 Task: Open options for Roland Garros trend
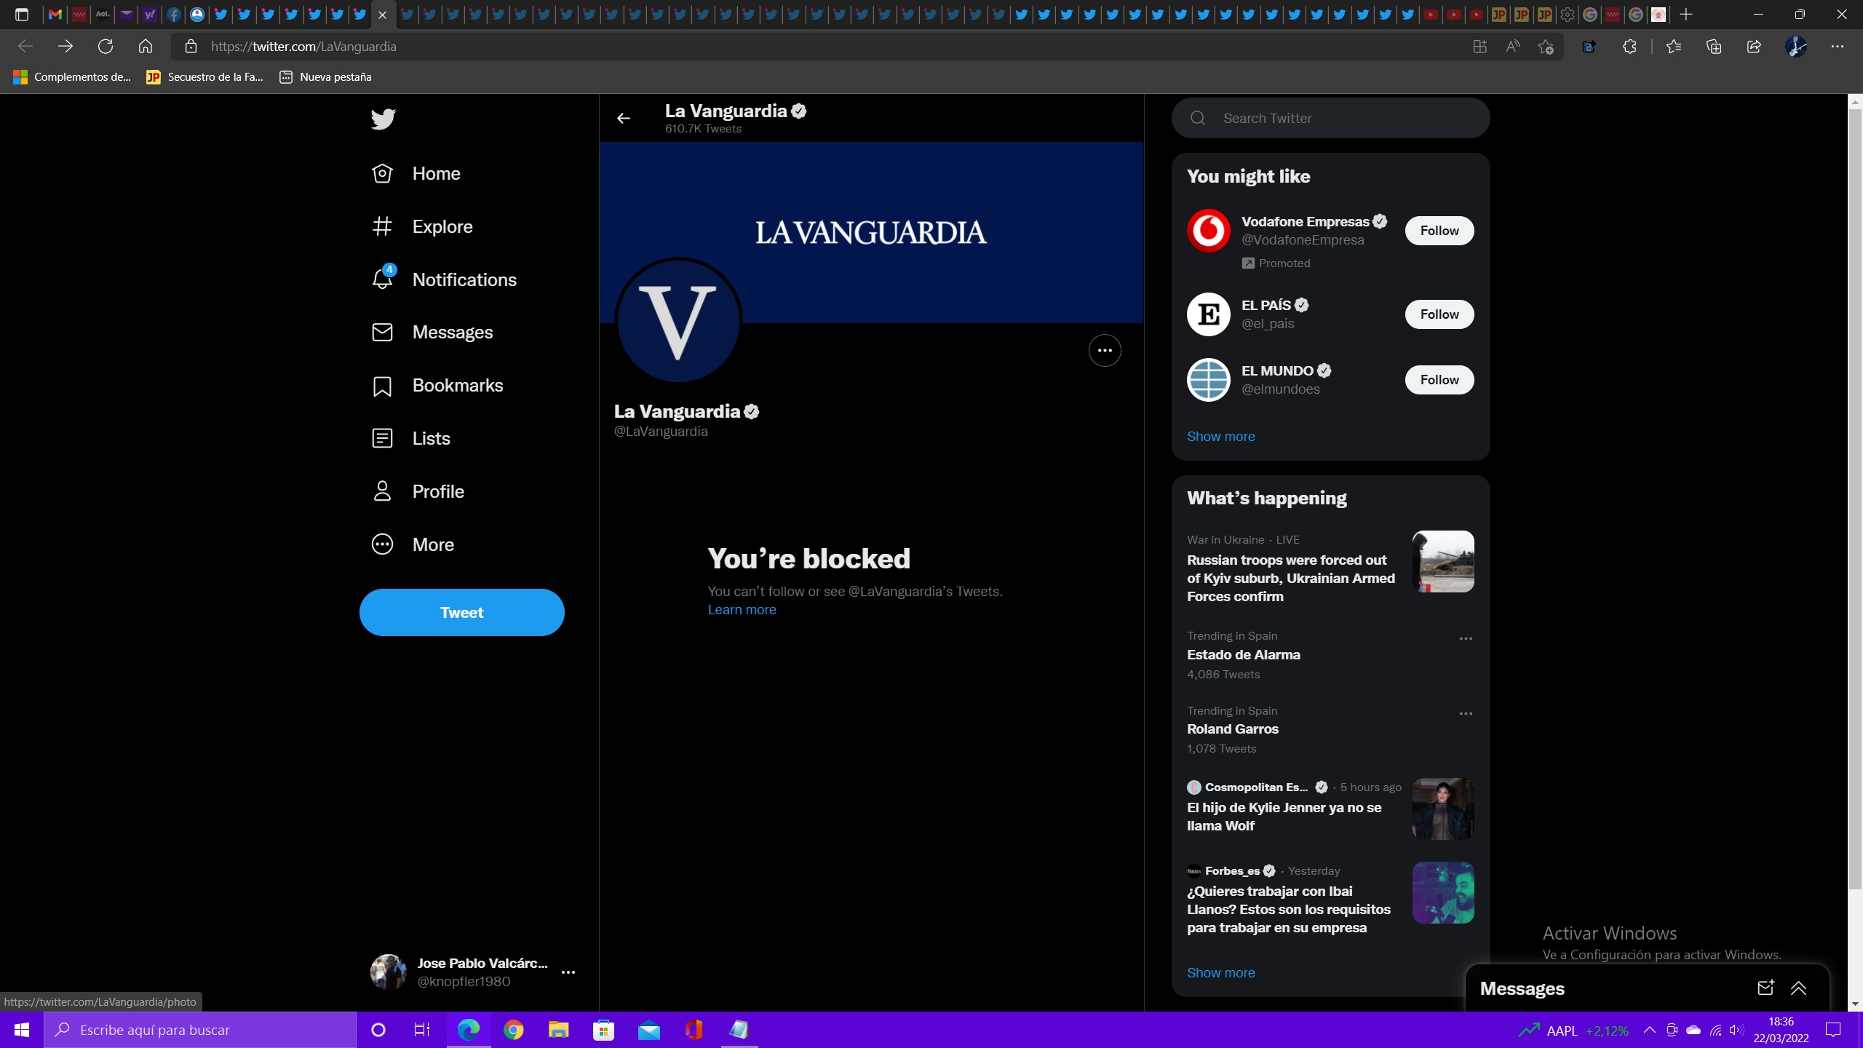coord(1466,713)
